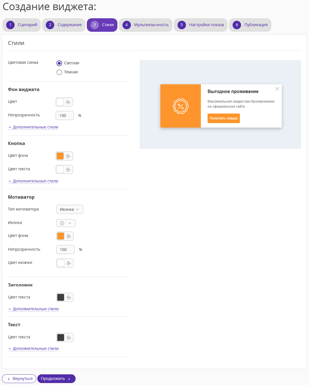This screenshot has width=309, height=385.
Task: Click the orange button background color swatch
Action: click(60, 156)
